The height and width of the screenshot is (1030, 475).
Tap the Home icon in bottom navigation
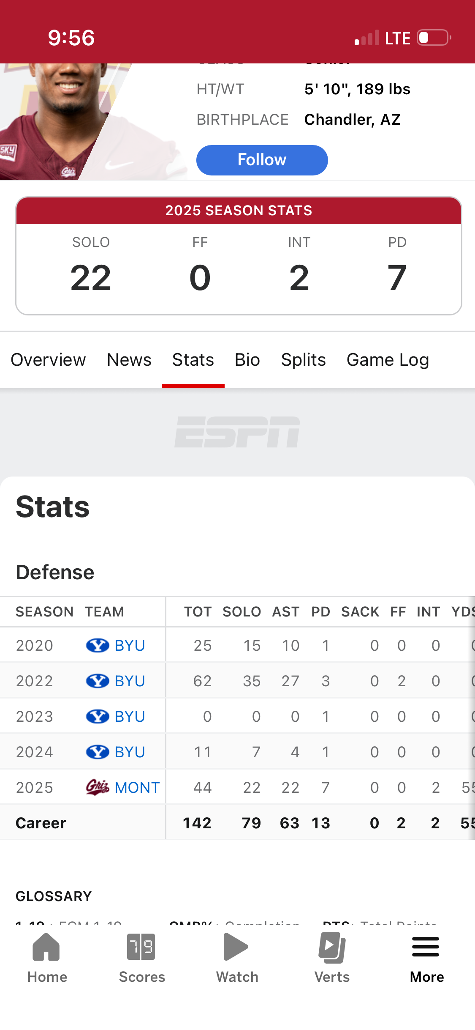(x=46, y=947)
